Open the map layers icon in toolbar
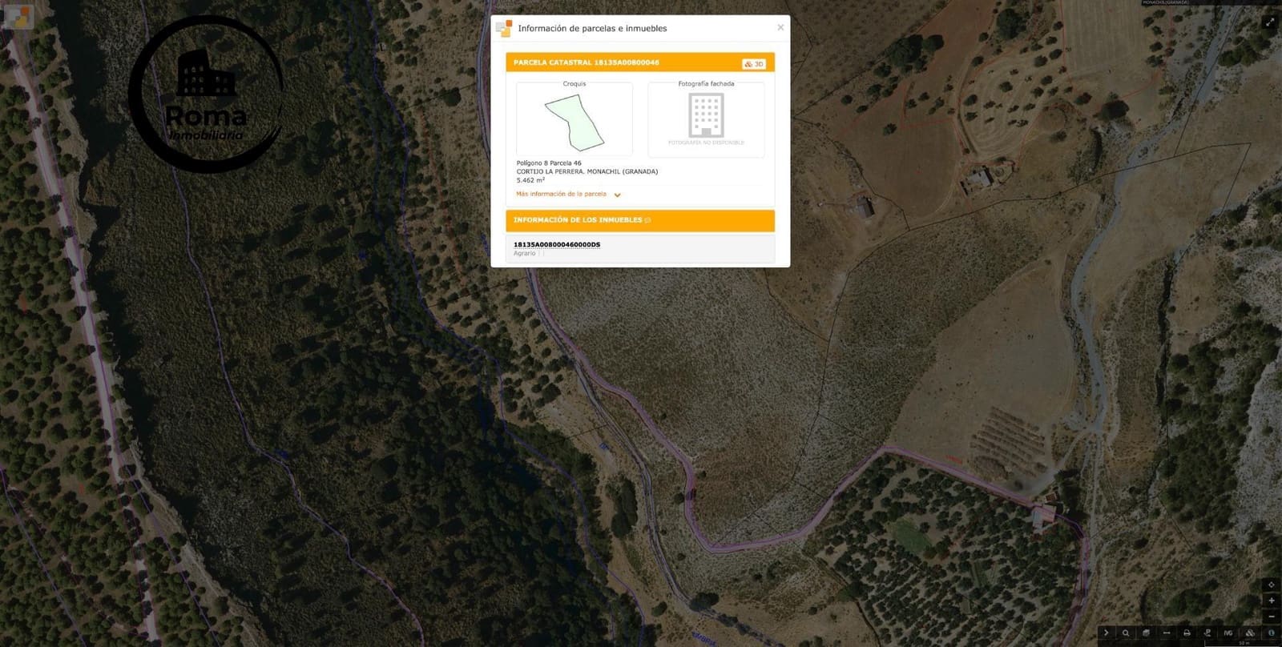1282x647 pixels. point(1146,633)
